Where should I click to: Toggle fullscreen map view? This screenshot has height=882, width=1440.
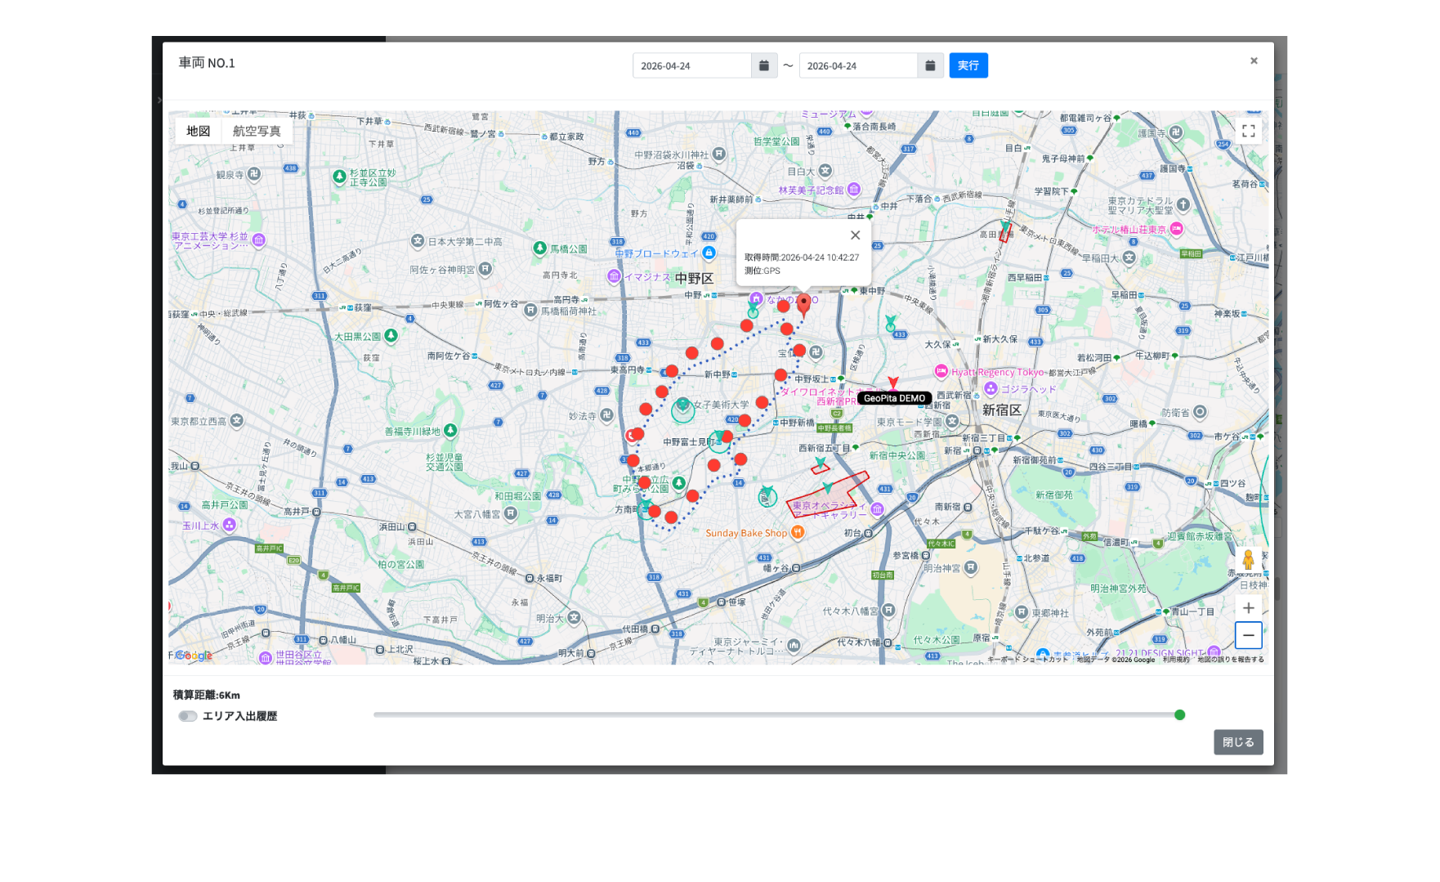1248,131
